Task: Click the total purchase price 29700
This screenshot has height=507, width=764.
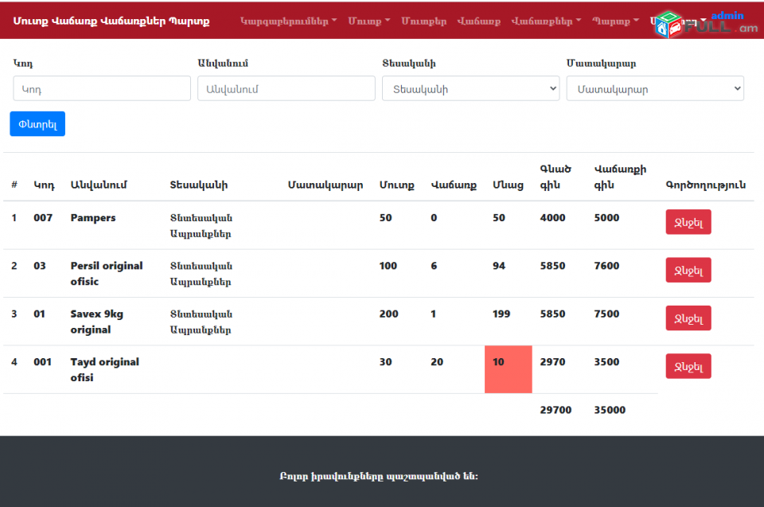Action: (555, 409)
